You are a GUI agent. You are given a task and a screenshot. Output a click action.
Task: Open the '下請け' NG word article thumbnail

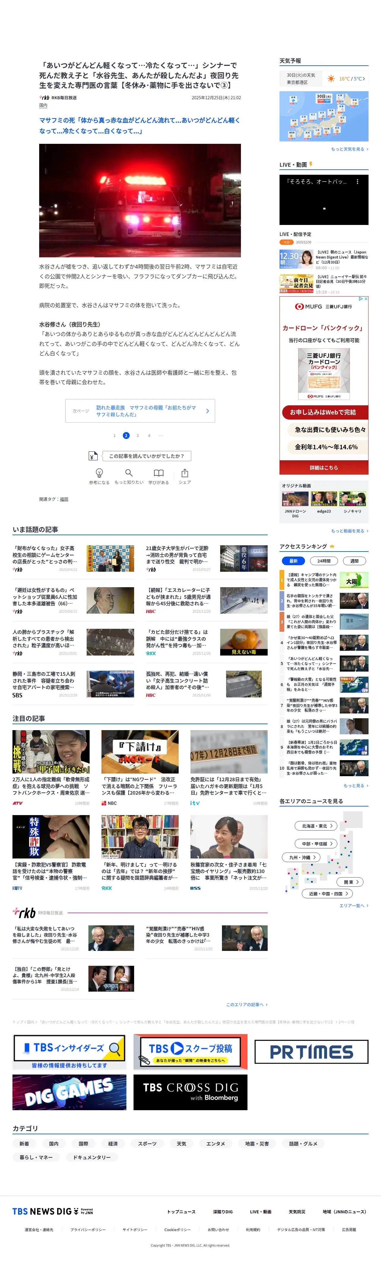pos(140,752)
